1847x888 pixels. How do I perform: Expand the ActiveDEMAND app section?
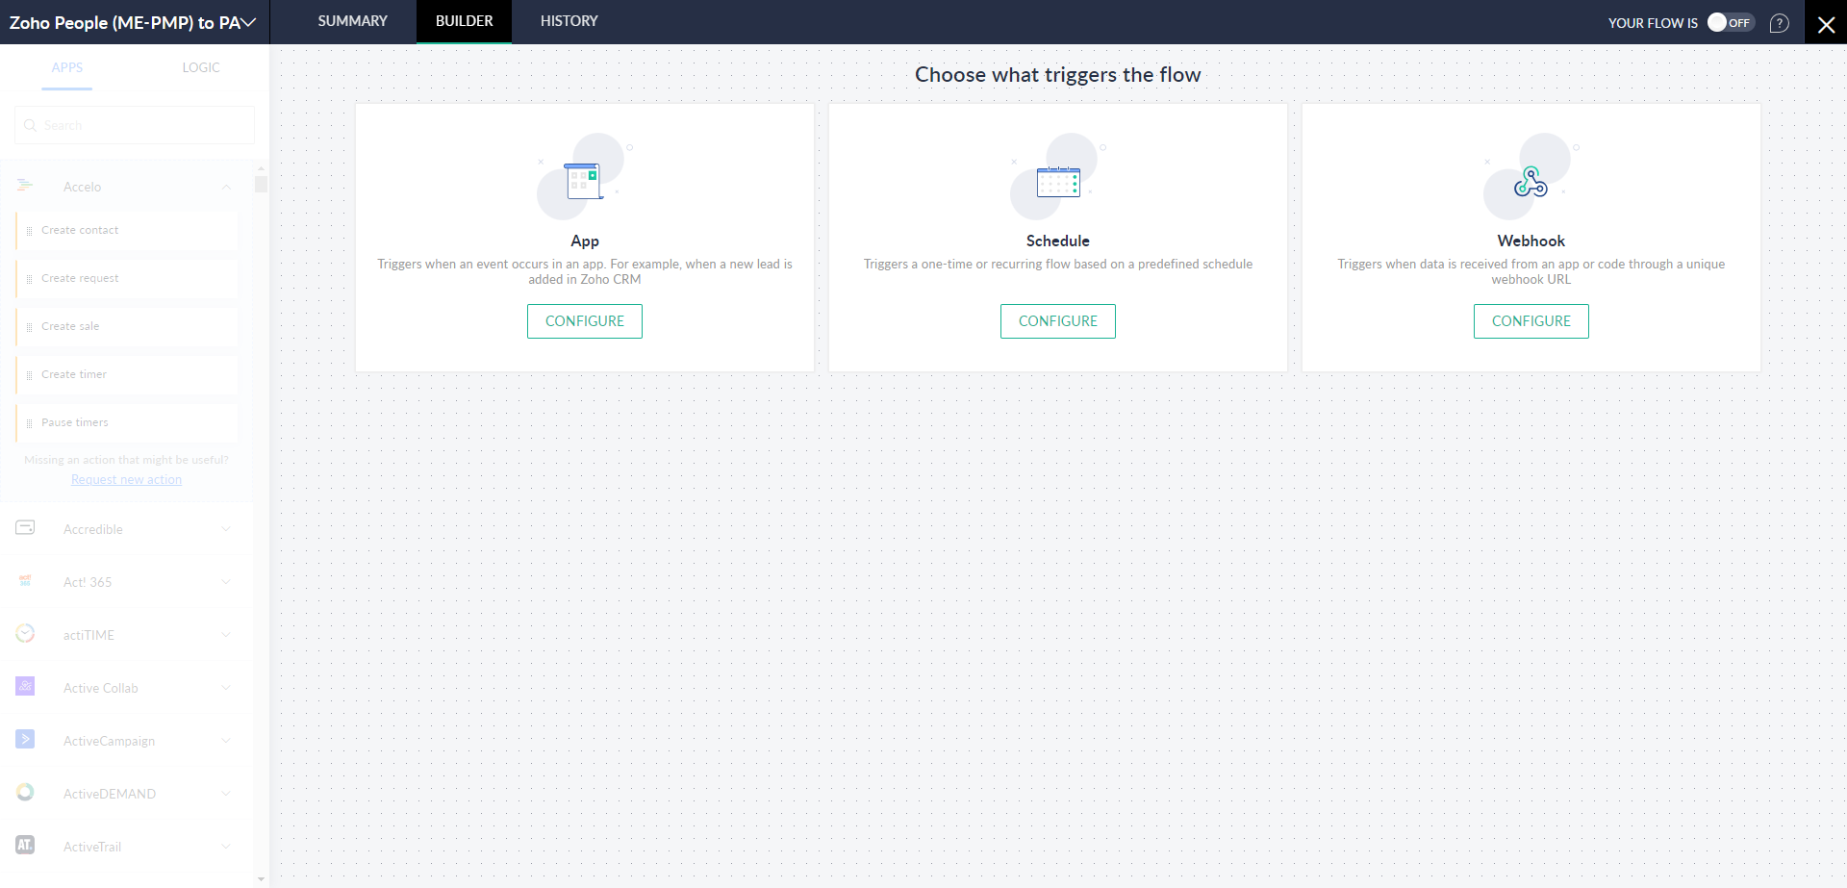tap(226, 793)
